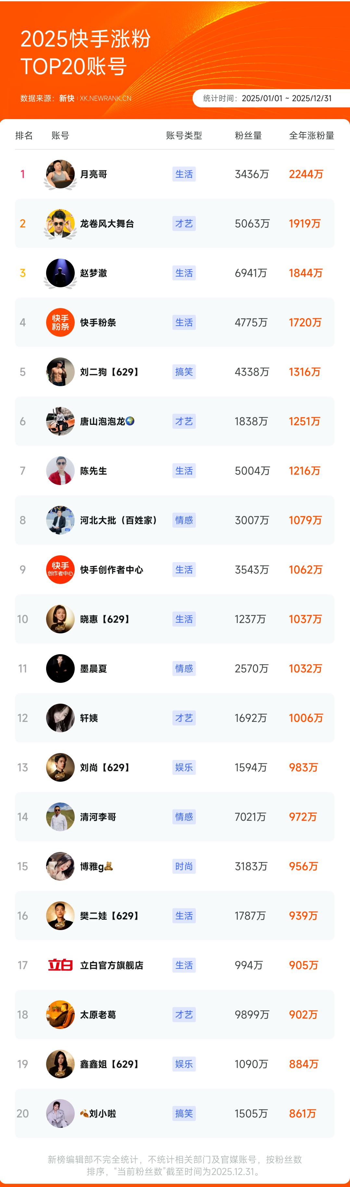Click 清河李哥's 972万 growth figure

pos(303,817)
